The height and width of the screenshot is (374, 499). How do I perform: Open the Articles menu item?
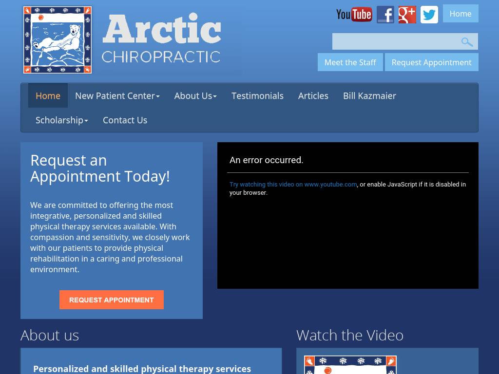[313, 96]
